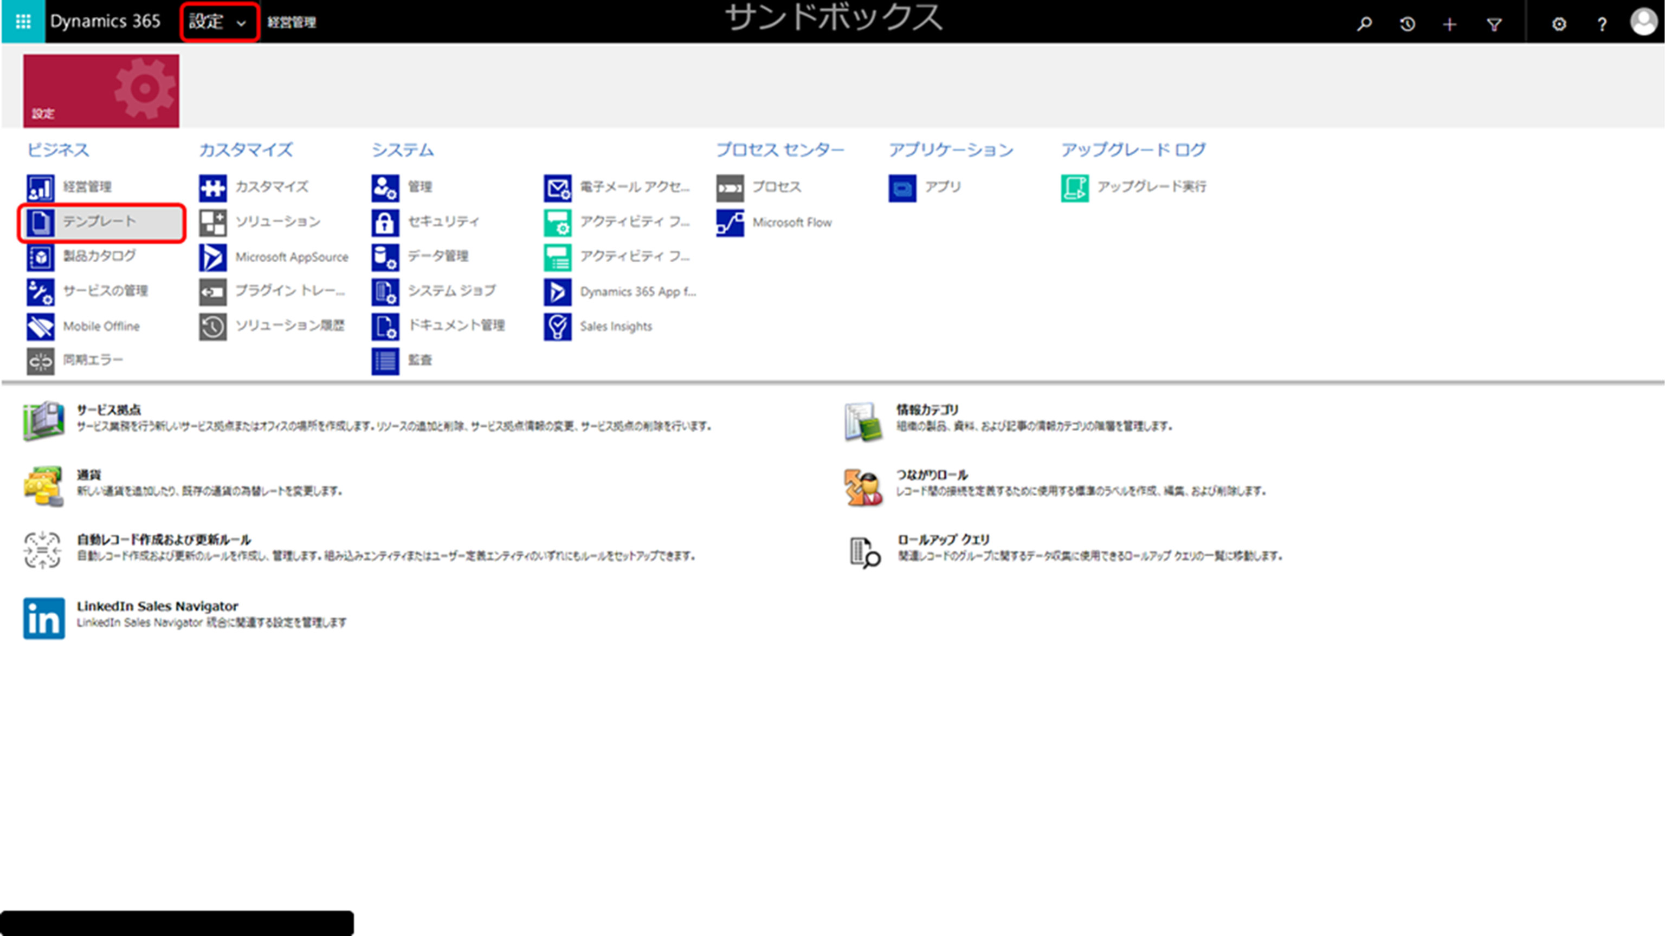Click the プロセス icon
Screen dimensions: 1665x936
[730, 188]
